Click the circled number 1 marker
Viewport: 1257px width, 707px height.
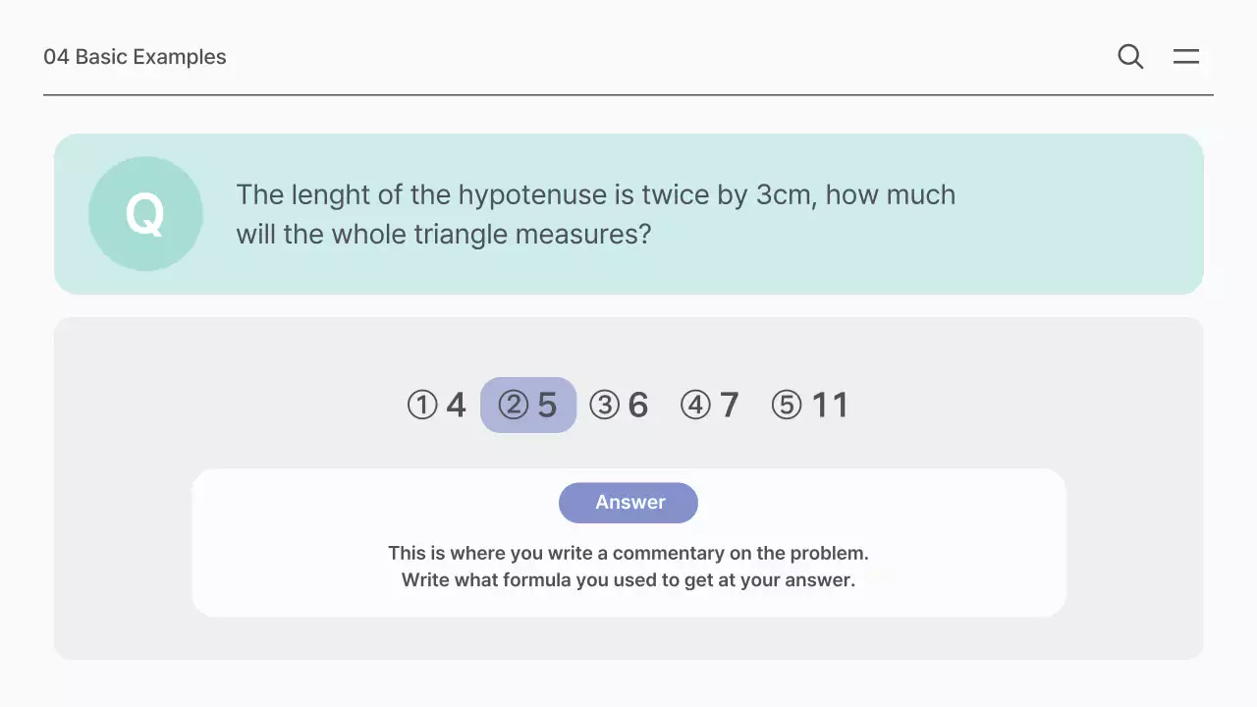pos(422,405)
